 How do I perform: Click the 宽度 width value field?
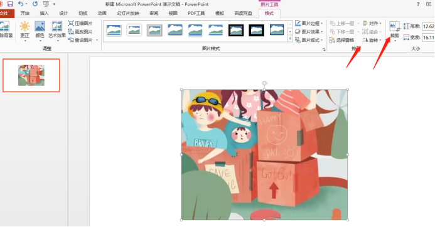[428, 38]
